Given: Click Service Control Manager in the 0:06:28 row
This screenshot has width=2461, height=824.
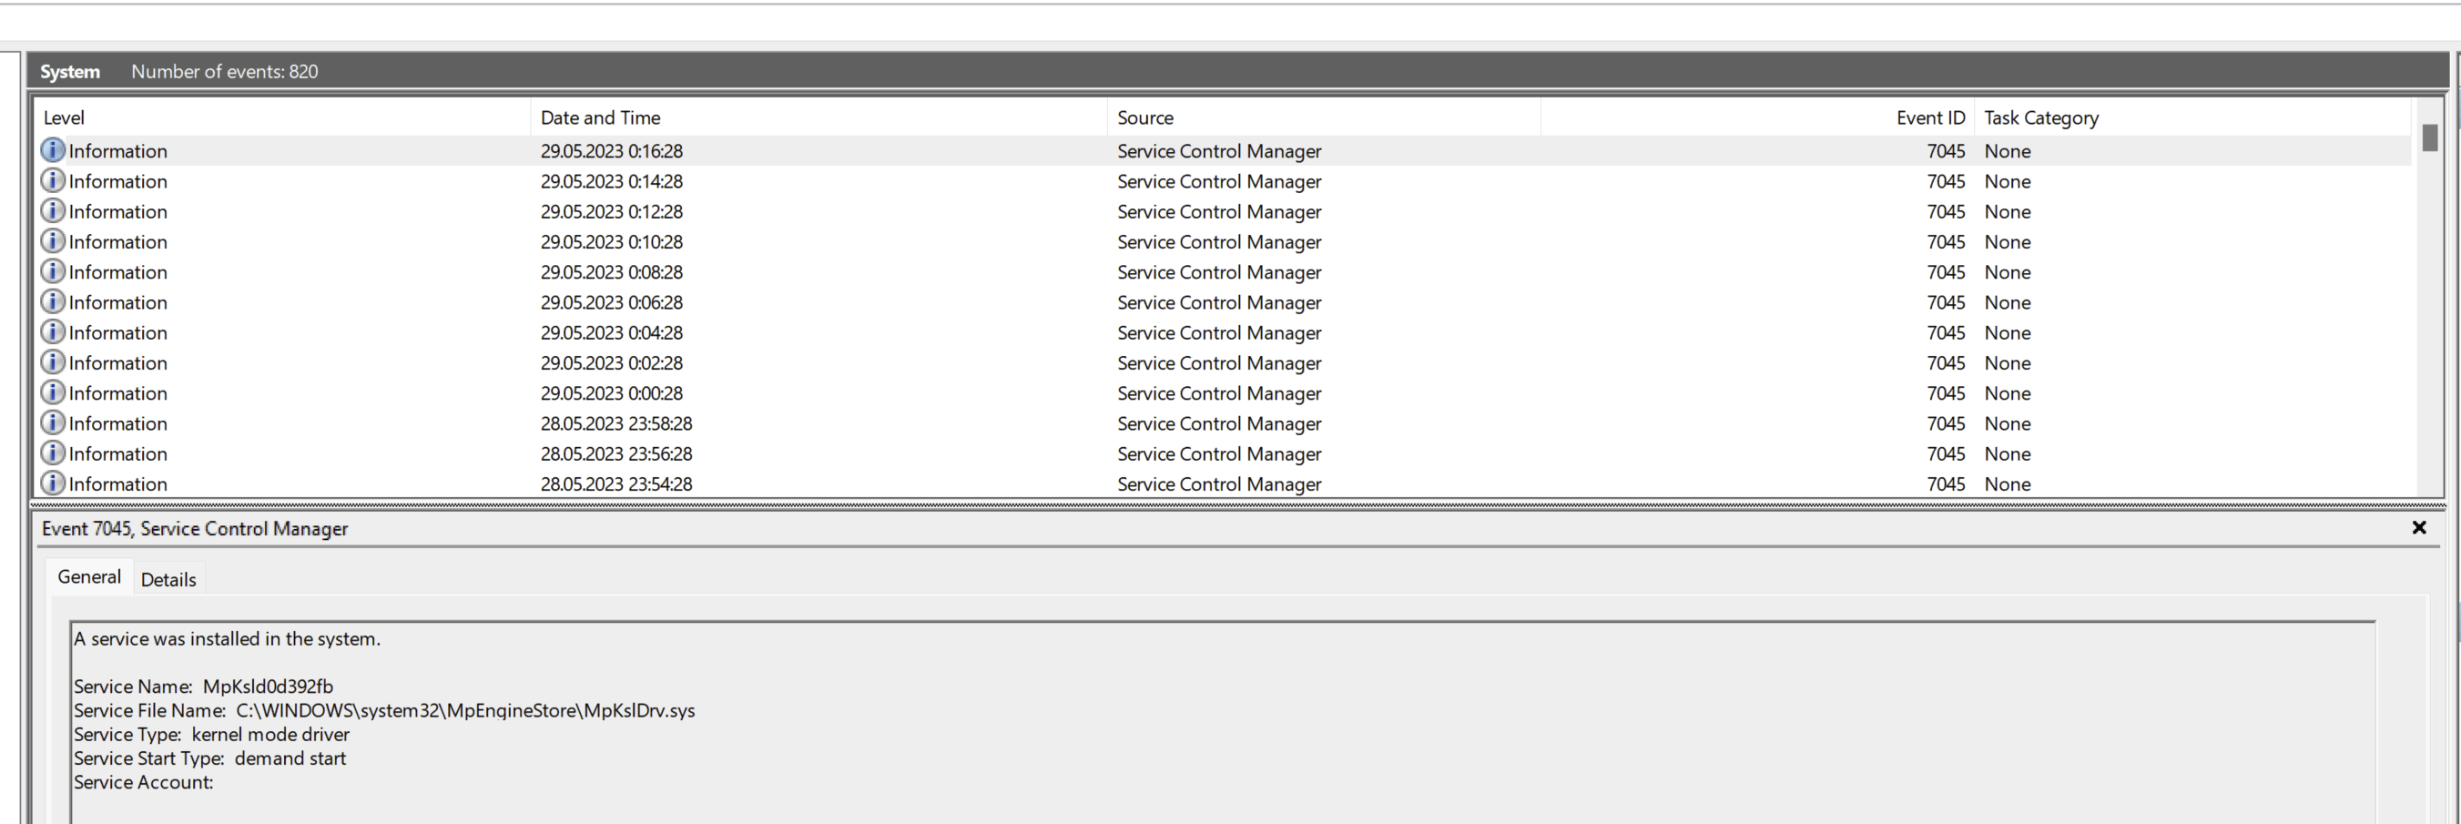Looking at the screenshot, I should 1219,302.
